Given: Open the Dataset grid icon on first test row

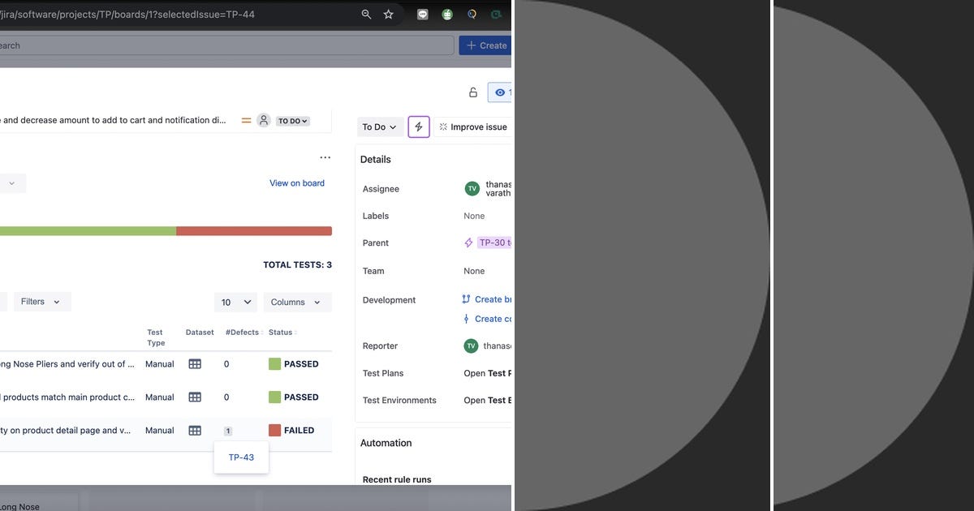Looking at the screenshot, I should [x=195, y=363].
